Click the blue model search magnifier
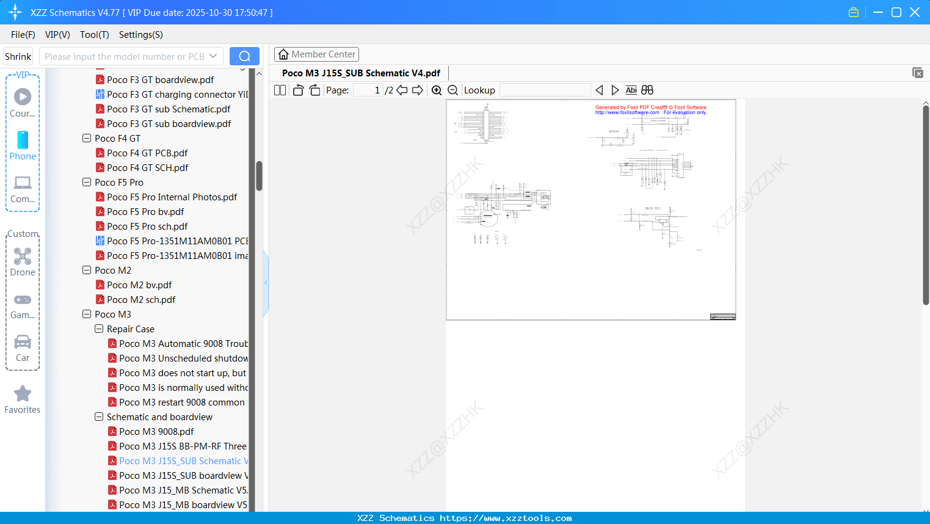This screenshot has height=524, width=930. pos(244,56)
